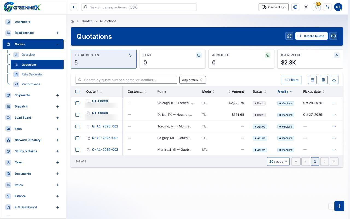This screenshot has width=350, height=219.
Task: Open the Any status dropdown
Action: coord(192,80)
